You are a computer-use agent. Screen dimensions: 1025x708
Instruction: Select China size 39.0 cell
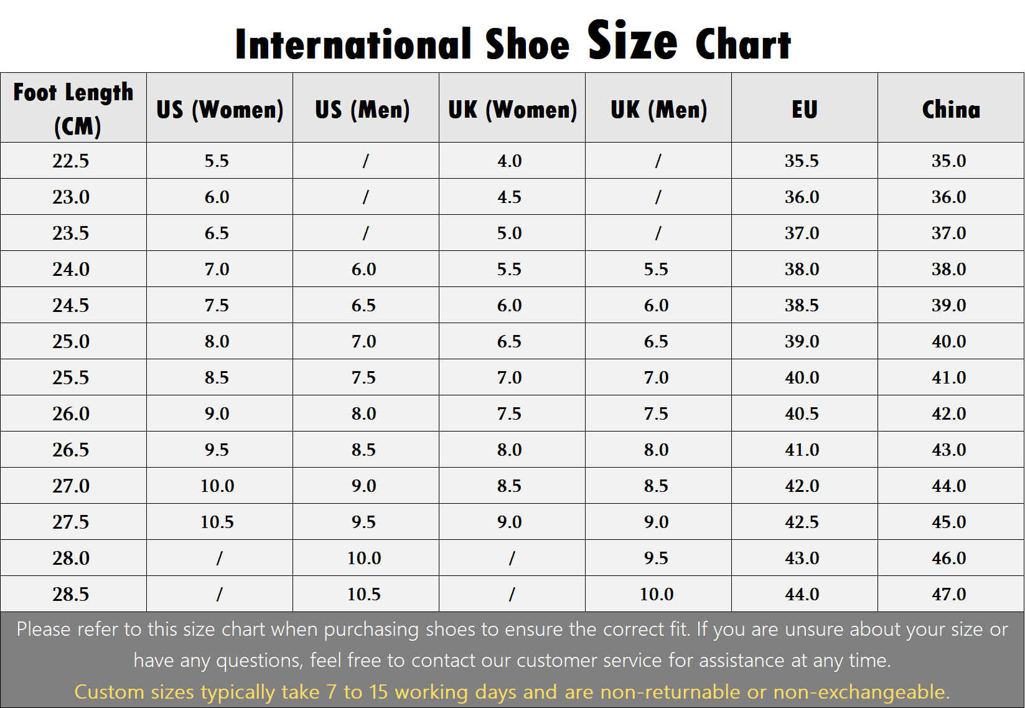coord(951,305)
